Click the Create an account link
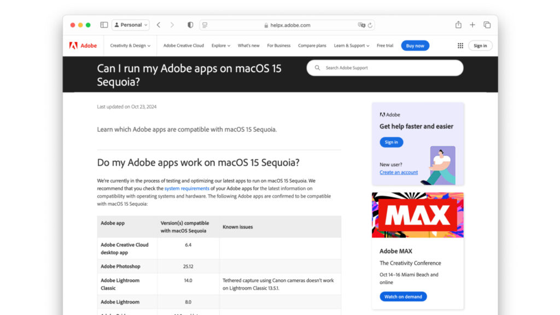 click(399, 172)
